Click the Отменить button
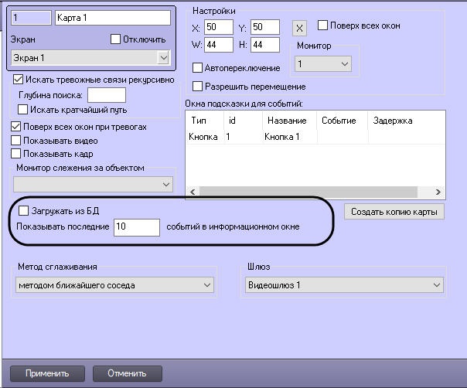Viewport: 467px width, 388px height. coord(128,373)
